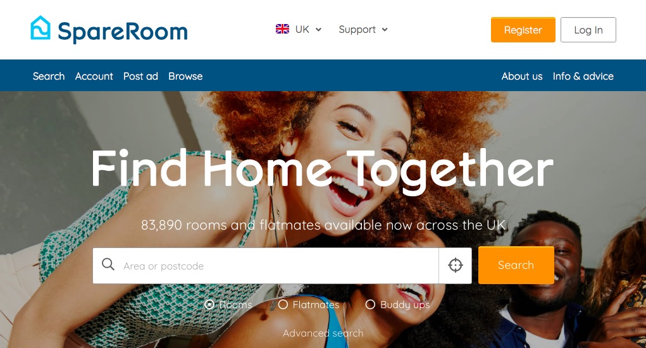Click the SpareRoom house logo icon
The width and height of the screenshot is (646, 348).
pos(40,28)
